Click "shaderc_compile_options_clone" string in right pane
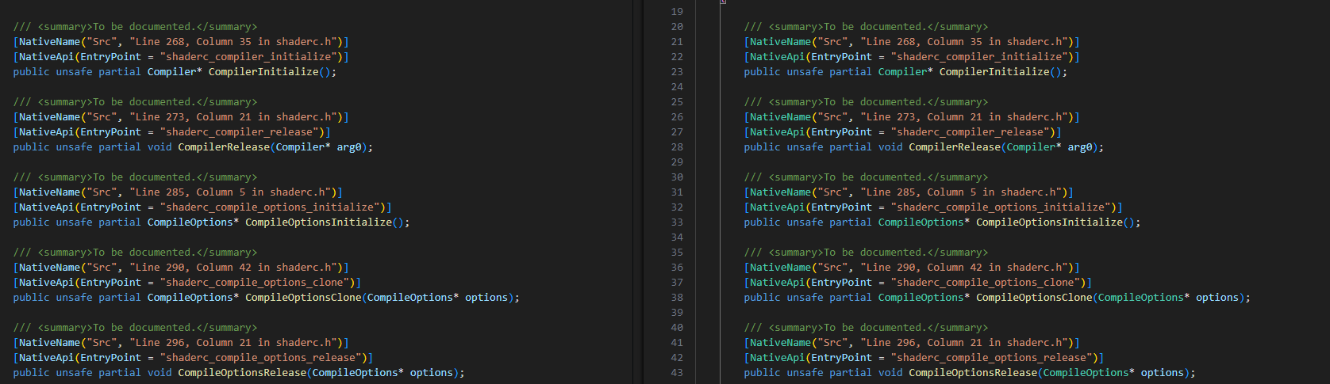Image resolution: width=1330 pixels, height=384 pixels. (986, 283)
